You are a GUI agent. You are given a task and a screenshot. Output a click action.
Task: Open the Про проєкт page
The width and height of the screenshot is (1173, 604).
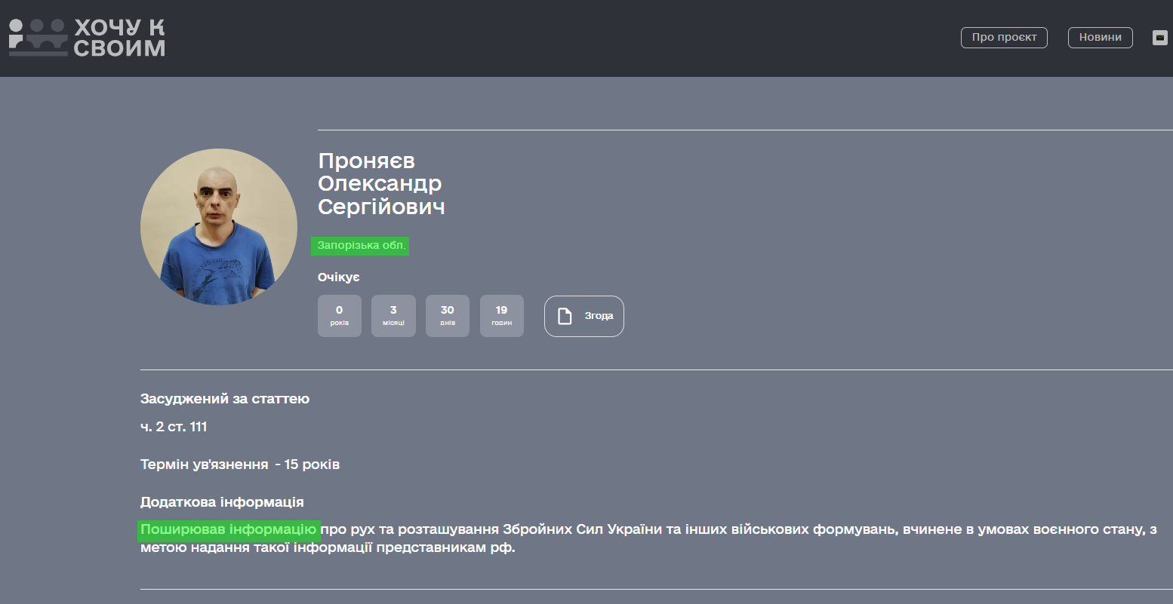tap(1004, 37)
